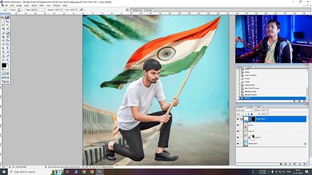
Task: Open the brush Mode dropdown
Action: point(38,10)
